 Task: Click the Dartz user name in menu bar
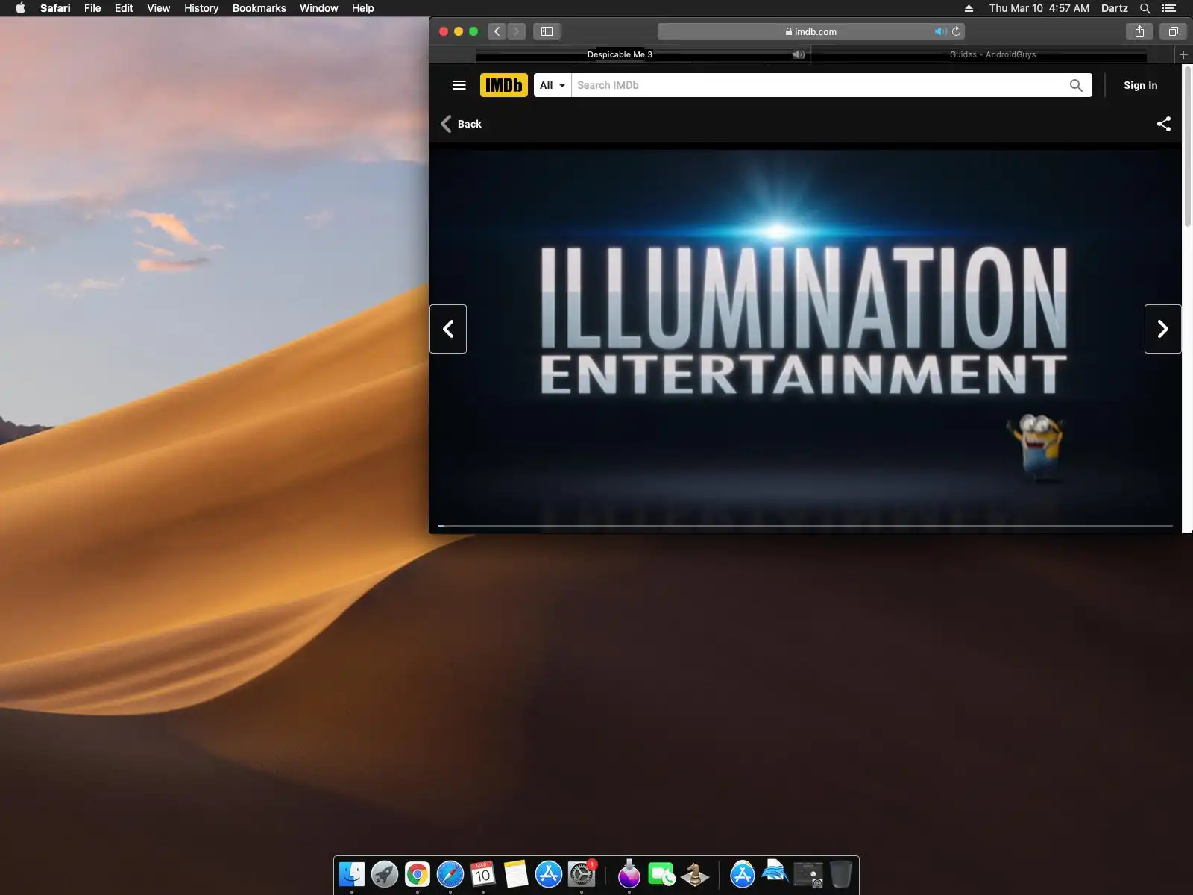1114,8
